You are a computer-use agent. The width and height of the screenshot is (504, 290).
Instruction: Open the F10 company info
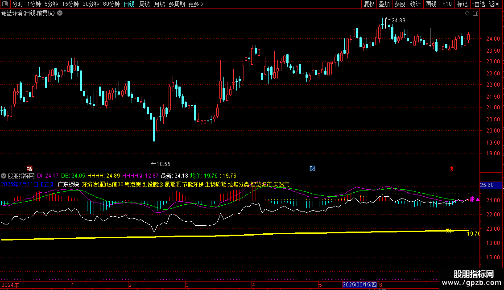tap(447, 4)
